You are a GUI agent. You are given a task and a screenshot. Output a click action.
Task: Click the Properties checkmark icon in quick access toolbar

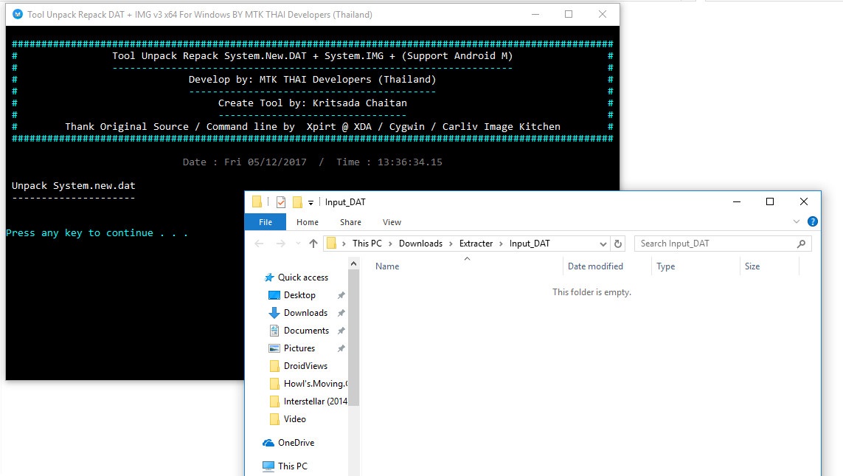pos(281,202)
